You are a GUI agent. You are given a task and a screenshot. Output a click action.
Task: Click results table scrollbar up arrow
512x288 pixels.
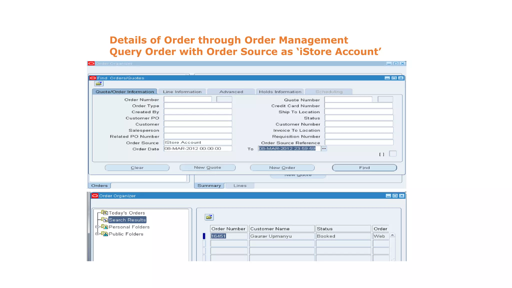click(x=392, y=235)
